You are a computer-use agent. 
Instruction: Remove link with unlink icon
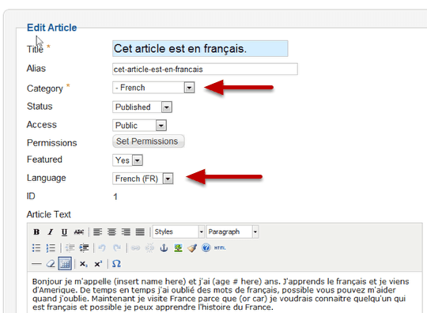(149, 248)
